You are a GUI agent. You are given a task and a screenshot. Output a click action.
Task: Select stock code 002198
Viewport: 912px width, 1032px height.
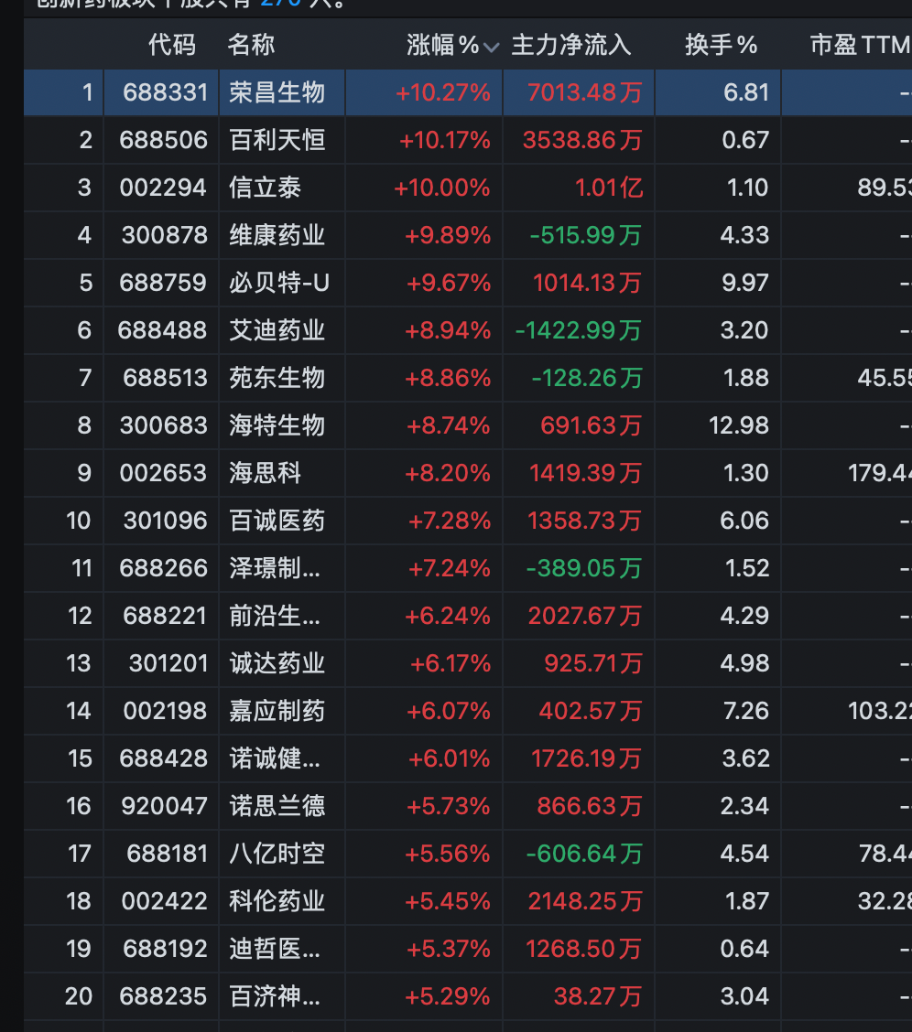tap(166, 711)
